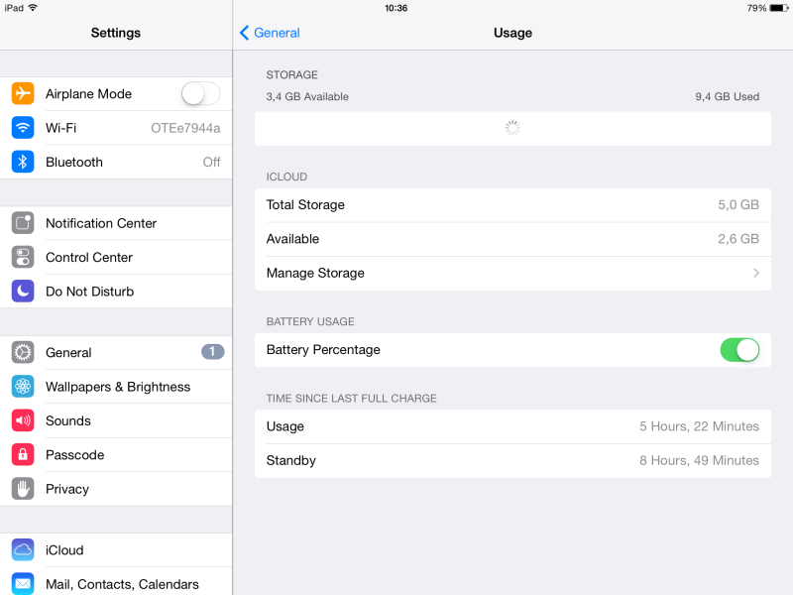Tap the Total Storage row
Screen dimensions: 793x595
click(x=512, y=205)
